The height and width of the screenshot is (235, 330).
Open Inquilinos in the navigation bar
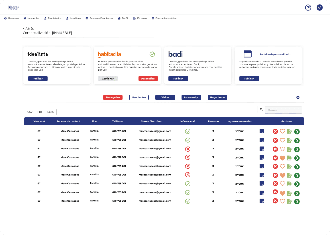pos(73,18)
